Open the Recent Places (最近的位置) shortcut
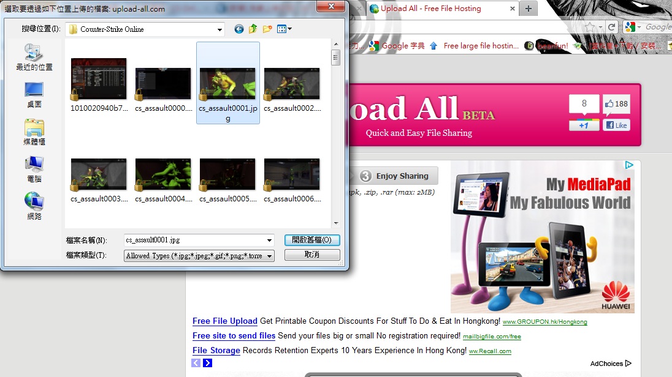 [x=34, y=57]
